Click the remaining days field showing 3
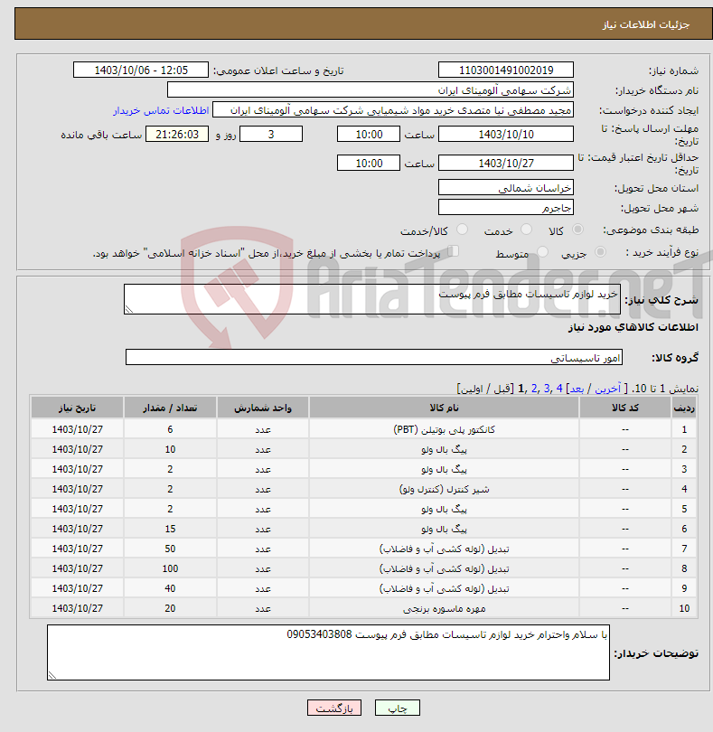This screenshot has height=732, width=713. click(x=271, y=134)
